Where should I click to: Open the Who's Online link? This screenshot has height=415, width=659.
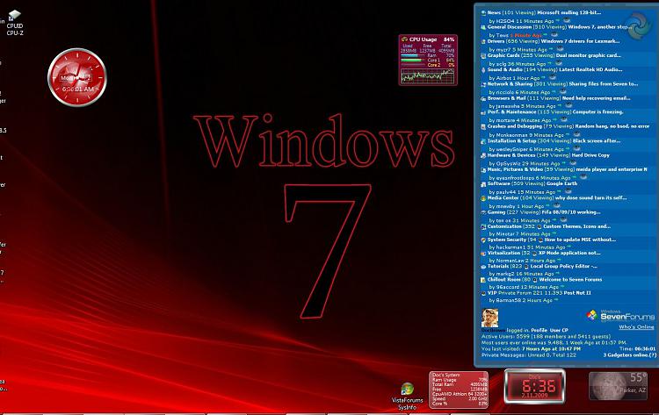pyautogui.click(x=636, y=327)
